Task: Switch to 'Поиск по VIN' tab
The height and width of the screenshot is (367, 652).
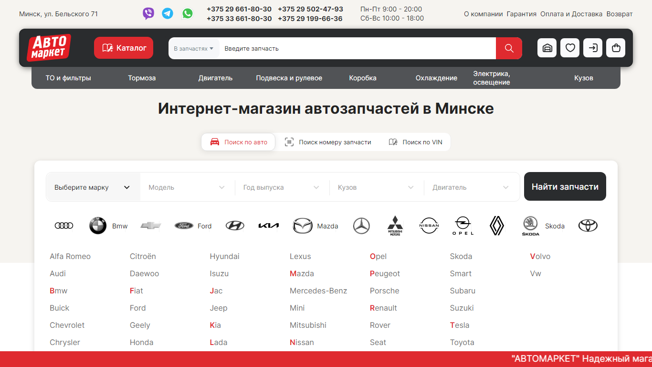Action: point(415,142)
